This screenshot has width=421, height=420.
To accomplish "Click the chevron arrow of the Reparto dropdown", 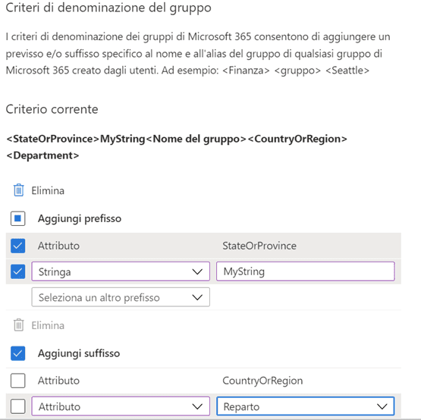I will tap(382, 406).
